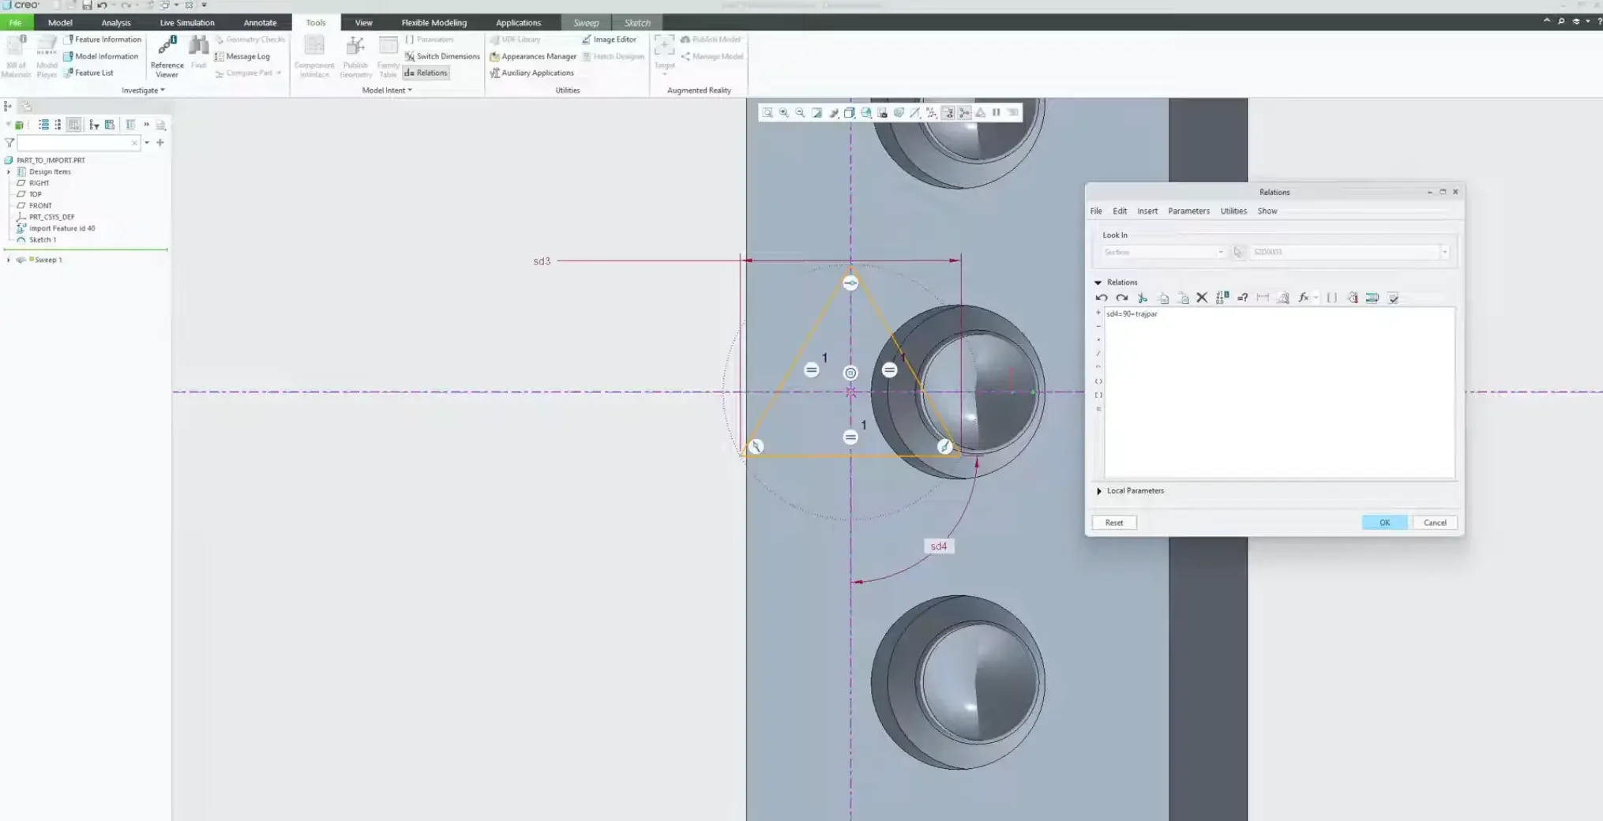Click the save icon in quick access toolbar
This screenshot has height=821, width=1603.
pos(87,5)
